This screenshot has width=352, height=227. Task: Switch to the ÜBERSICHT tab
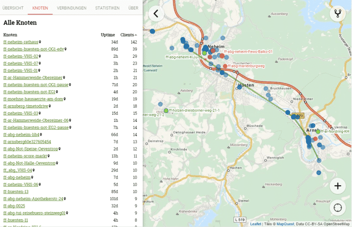click(x=13, y=8)
